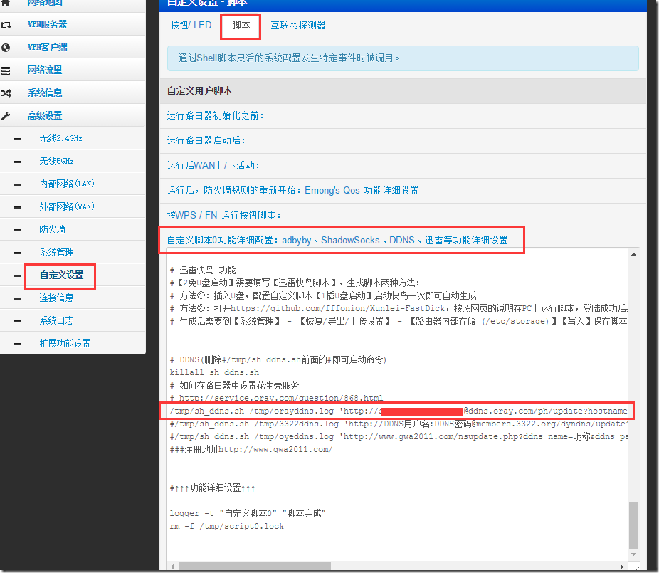This screenshot has width=659, height=573.
Task: Click the script line with ddns.oray.com
Action: [x=398, y=411]
